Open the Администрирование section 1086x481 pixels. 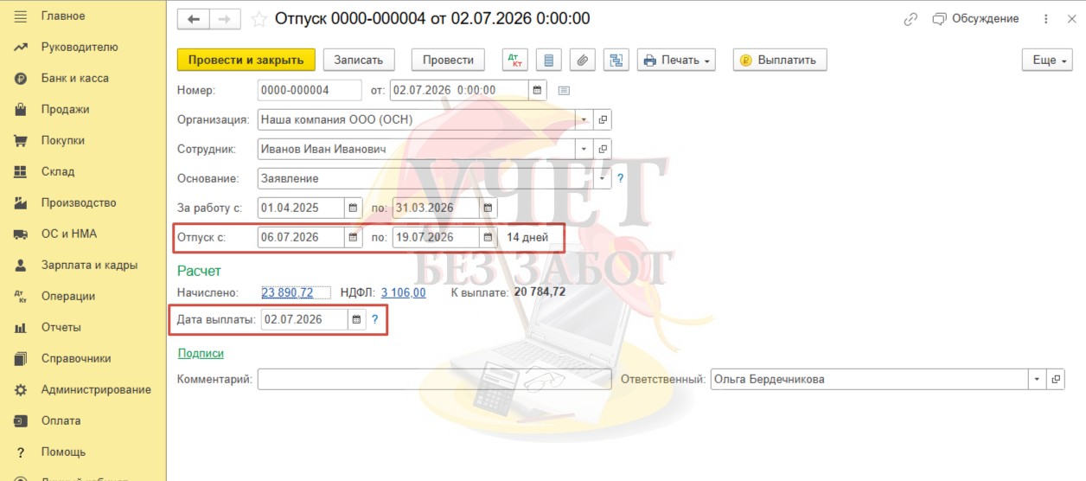click(x=96, y=390)
